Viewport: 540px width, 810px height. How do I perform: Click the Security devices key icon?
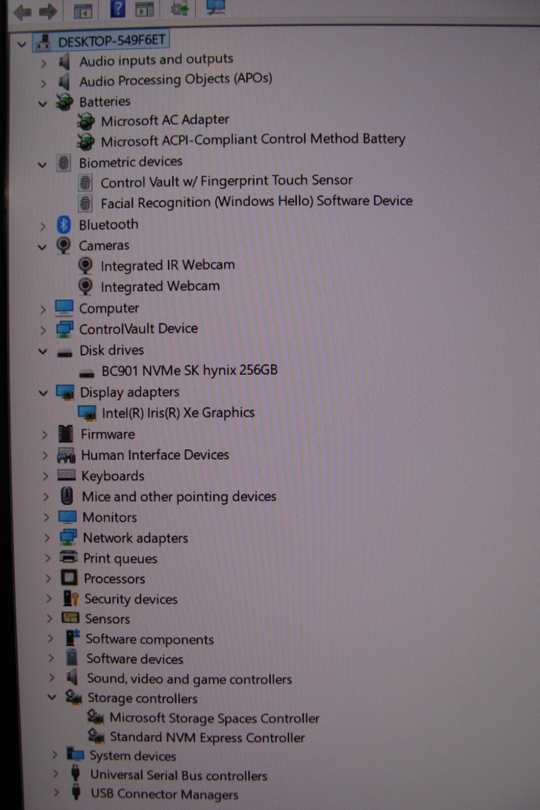pos(70,598)
